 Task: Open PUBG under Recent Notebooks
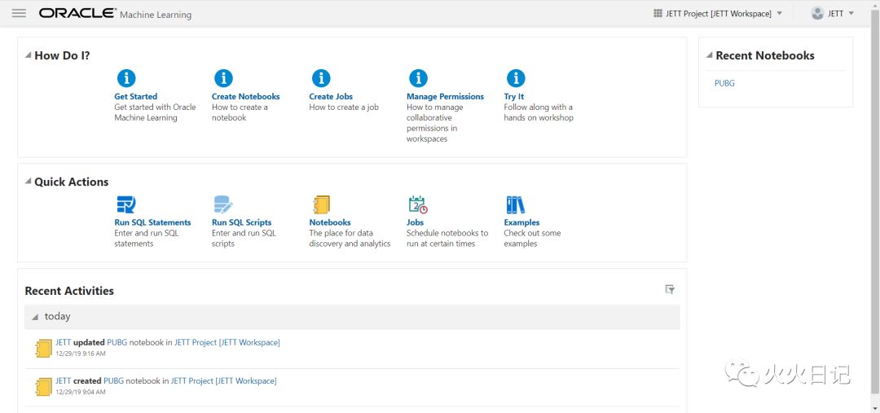pyautogui.click(x=724, y=83)
